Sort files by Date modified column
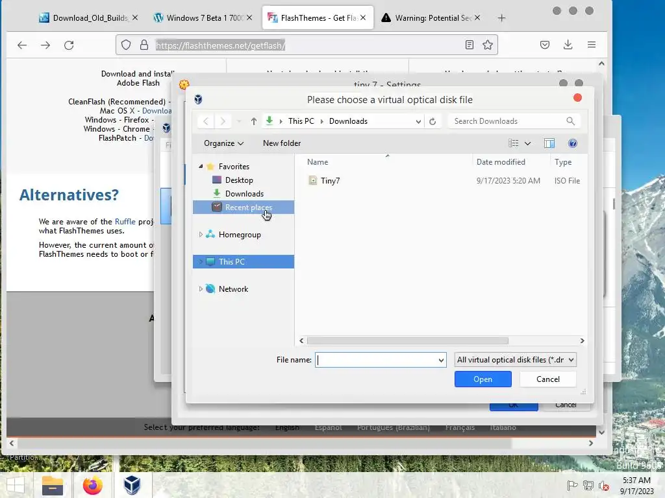 (501, 161)
